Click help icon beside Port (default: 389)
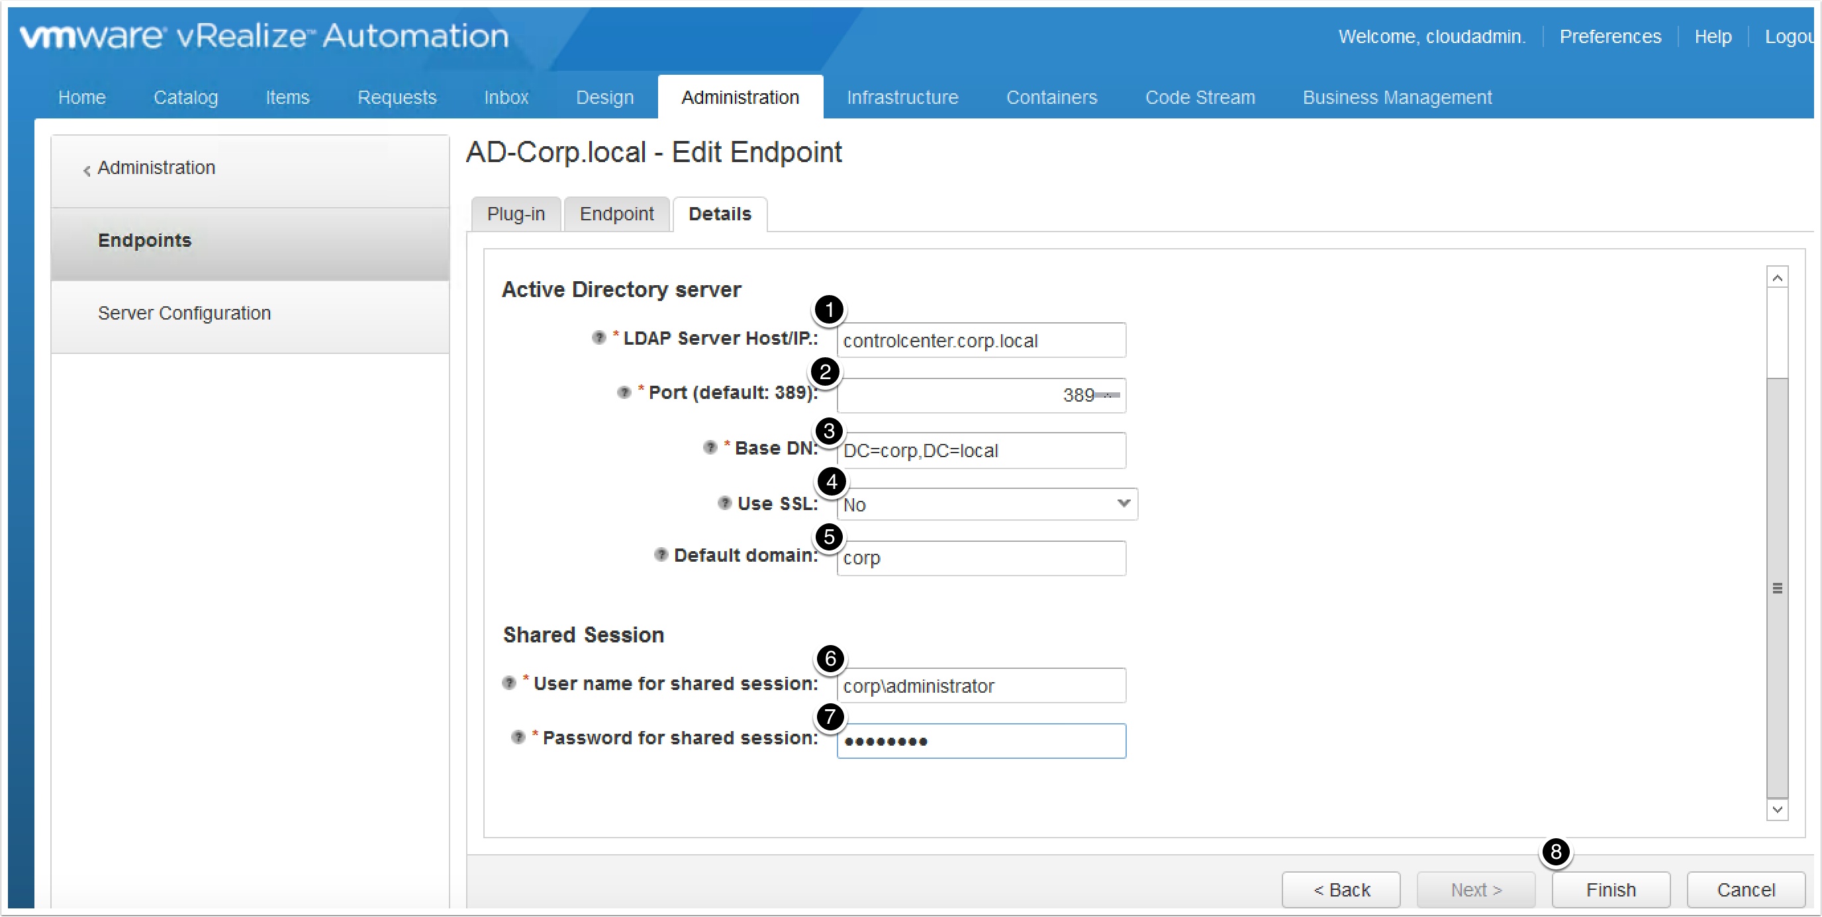Image resolution: width=1822 pixels, height=917 pixels. point(623,392)
